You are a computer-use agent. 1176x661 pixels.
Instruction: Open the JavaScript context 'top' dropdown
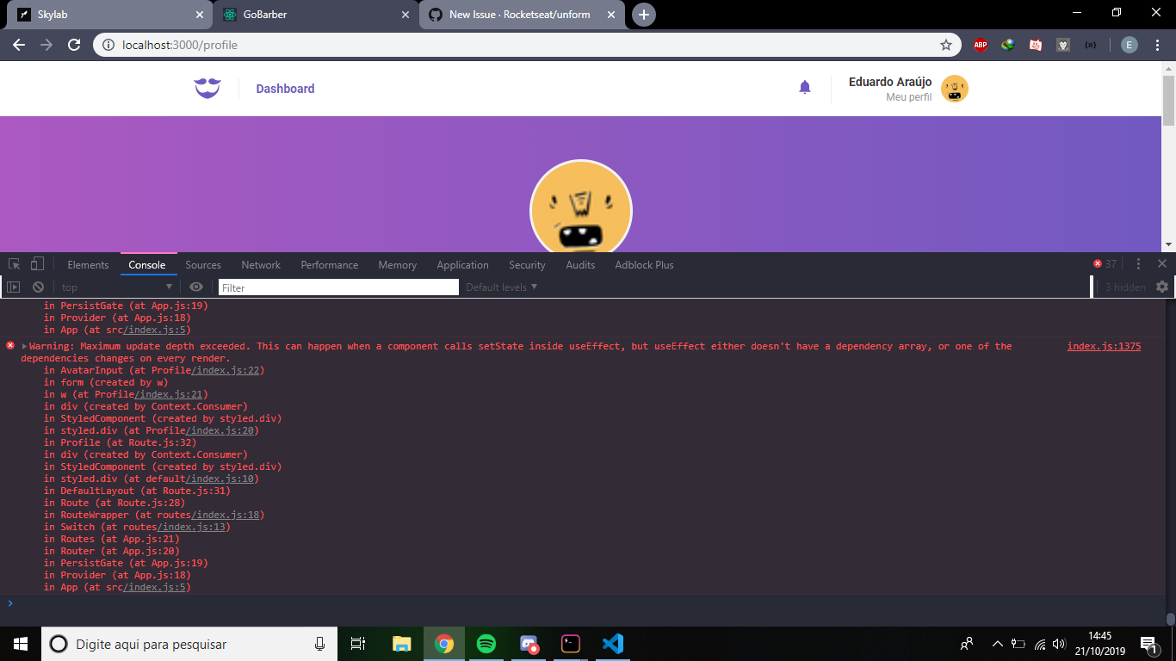(x=117, y=287)
